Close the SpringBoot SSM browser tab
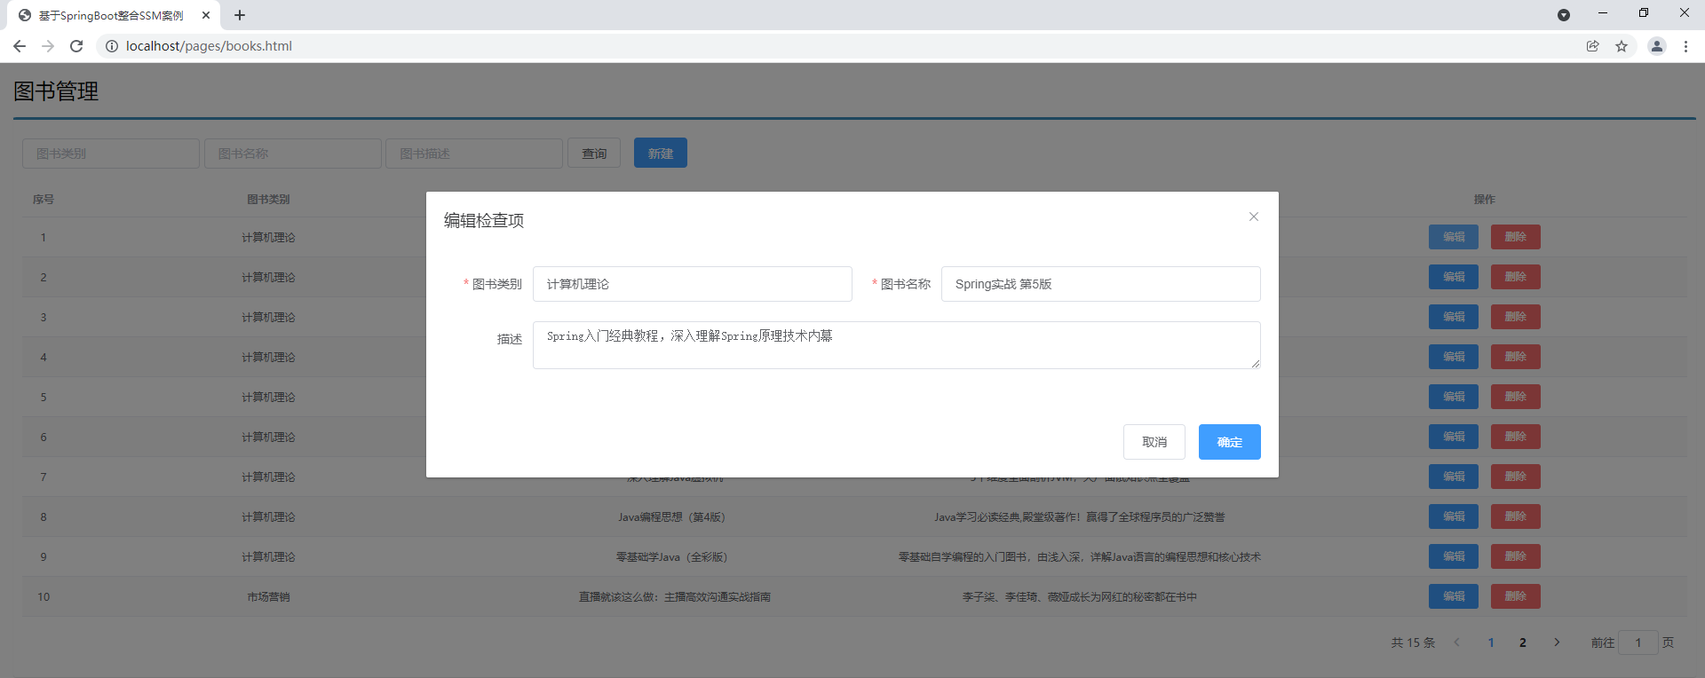 (206, 15)
